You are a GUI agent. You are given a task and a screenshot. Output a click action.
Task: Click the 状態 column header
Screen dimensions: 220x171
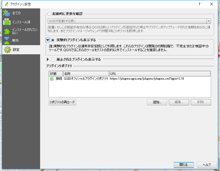(56, 74)
